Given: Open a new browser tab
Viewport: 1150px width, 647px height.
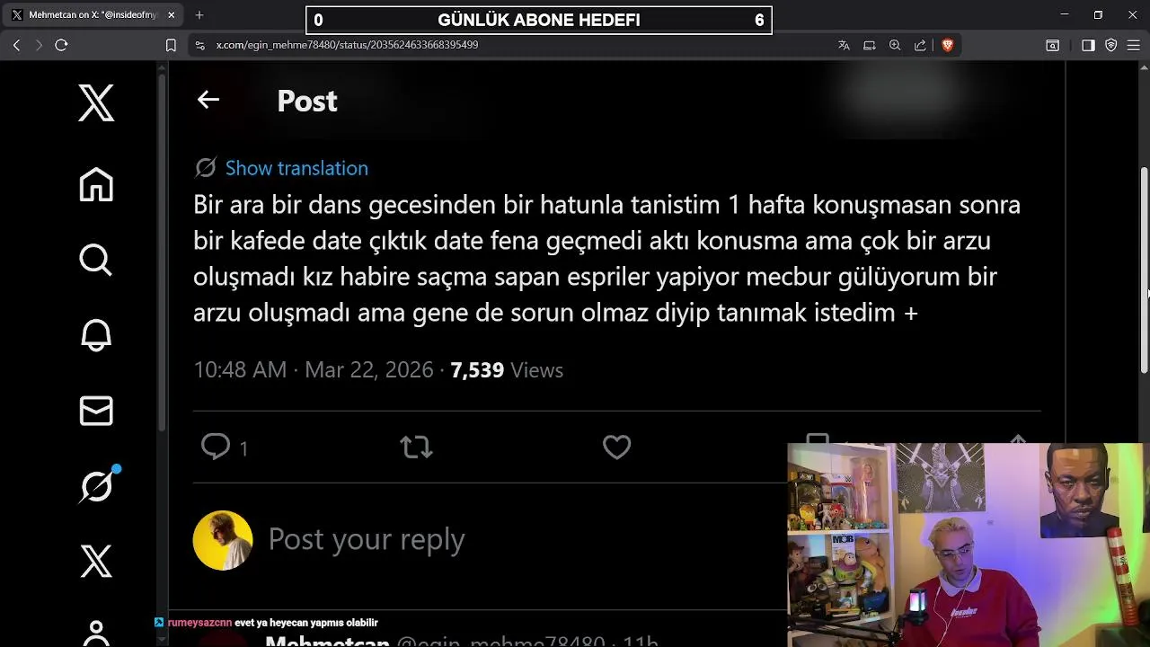Looking at the screenshot, I should (x=199, y=15).
